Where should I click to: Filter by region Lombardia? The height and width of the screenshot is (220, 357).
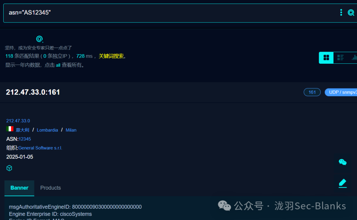[x=47, y=130]
